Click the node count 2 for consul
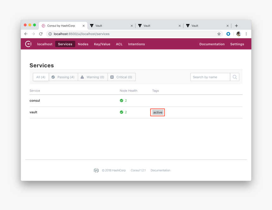The height and width of the screenshot is (210, 272). [x=126, y=100]
